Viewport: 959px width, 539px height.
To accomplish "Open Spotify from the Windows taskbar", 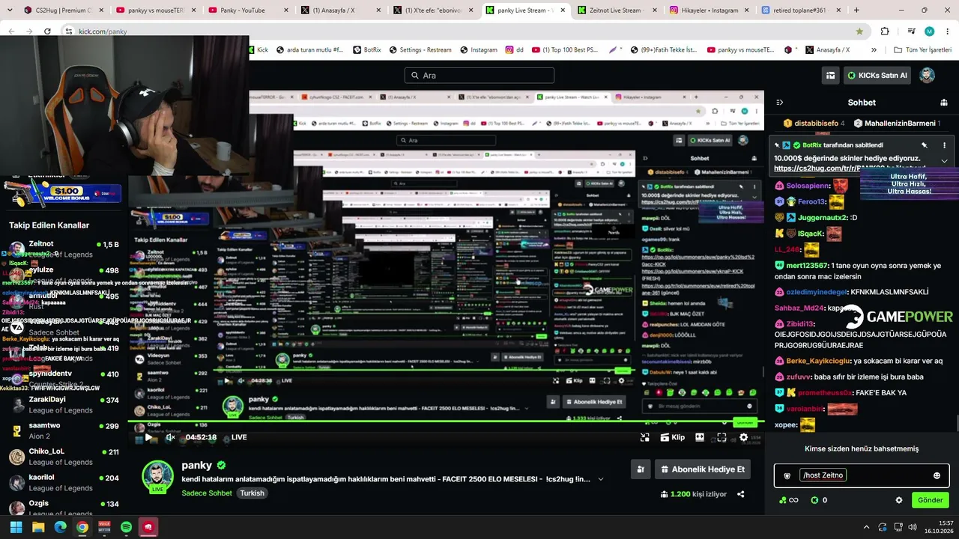I will [126, 527].
